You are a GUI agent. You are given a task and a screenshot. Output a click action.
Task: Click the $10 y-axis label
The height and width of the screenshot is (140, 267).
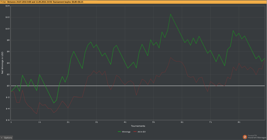click(7, 29)
